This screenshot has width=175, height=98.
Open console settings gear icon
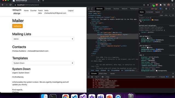click(x=173, y=77)
